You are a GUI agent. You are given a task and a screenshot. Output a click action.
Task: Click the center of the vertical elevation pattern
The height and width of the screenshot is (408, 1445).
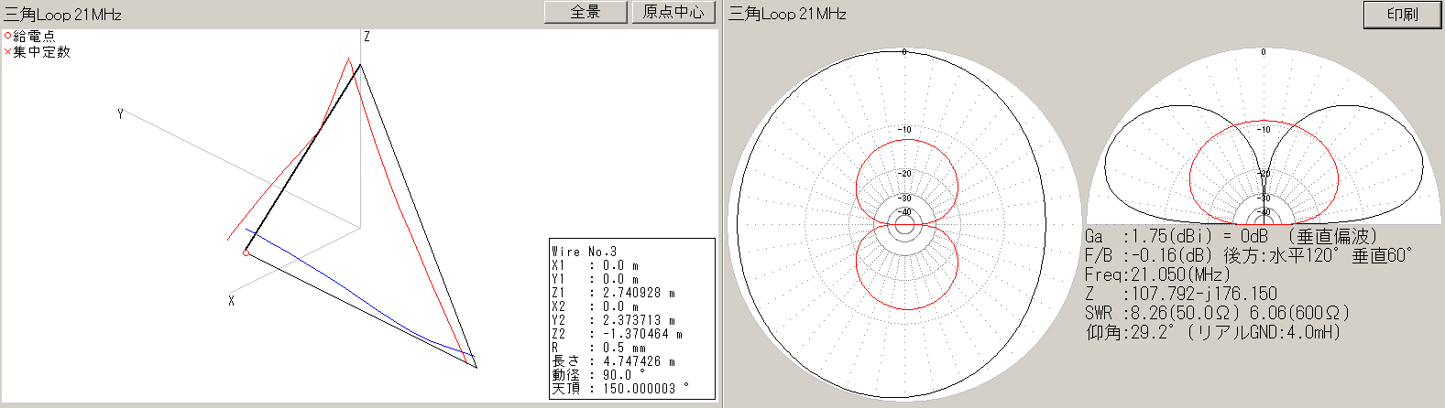pyautogui.click(x=1264, y=222)
